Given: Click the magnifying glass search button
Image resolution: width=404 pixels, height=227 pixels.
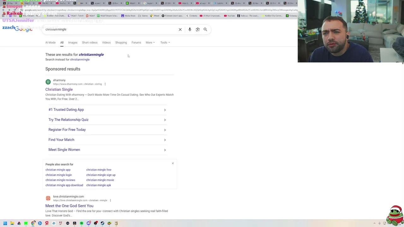Looking at the screenshot, I should click(205, 29).
